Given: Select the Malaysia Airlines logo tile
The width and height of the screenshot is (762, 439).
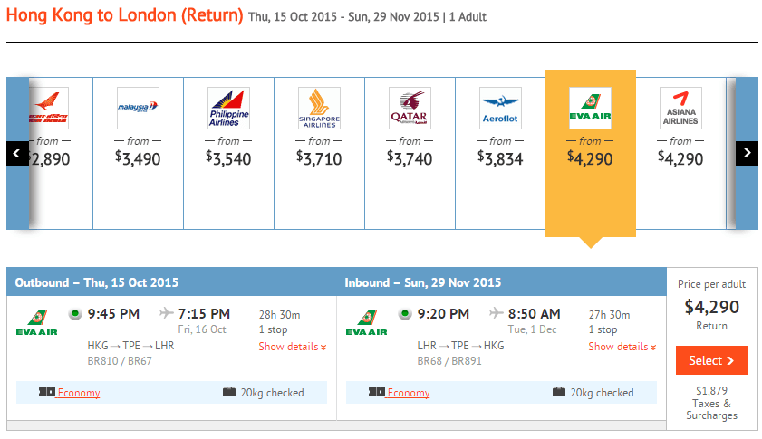Looking at the screenshot, I should pos(138,109).
